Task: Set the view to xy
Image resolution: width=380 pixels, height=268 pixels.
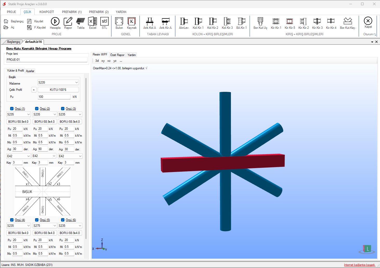Action: [103, 61]
